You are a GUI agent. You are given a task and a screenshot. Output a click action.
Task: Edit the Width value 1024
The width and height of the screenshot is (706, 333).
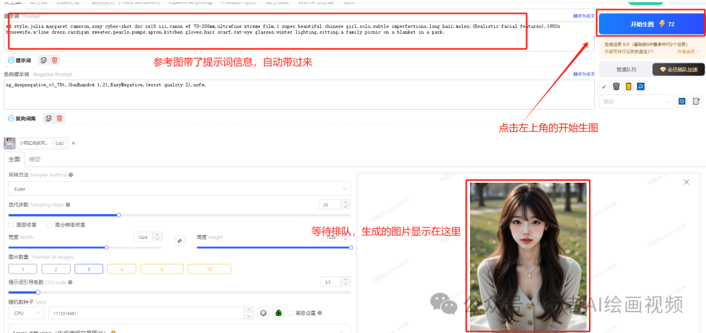click(x=144, y=237)
